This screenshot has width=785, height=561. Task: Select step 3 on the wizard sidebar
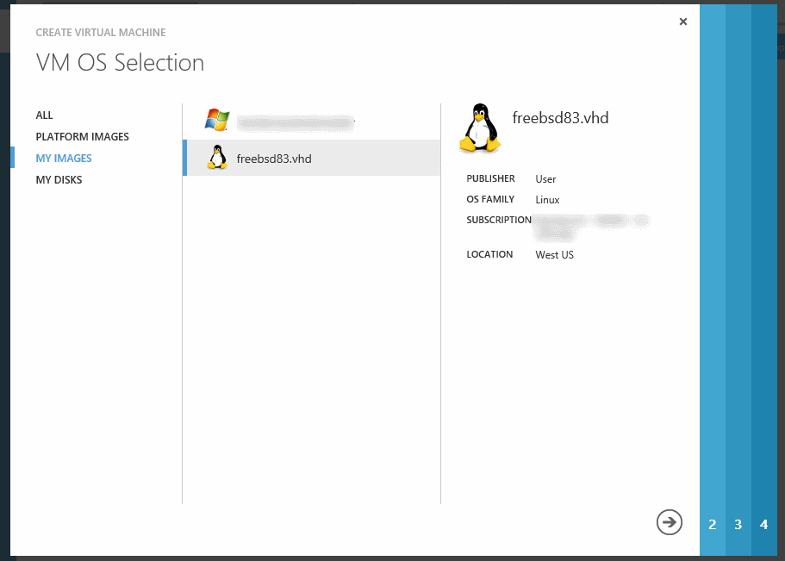click(x=738, y=524)
